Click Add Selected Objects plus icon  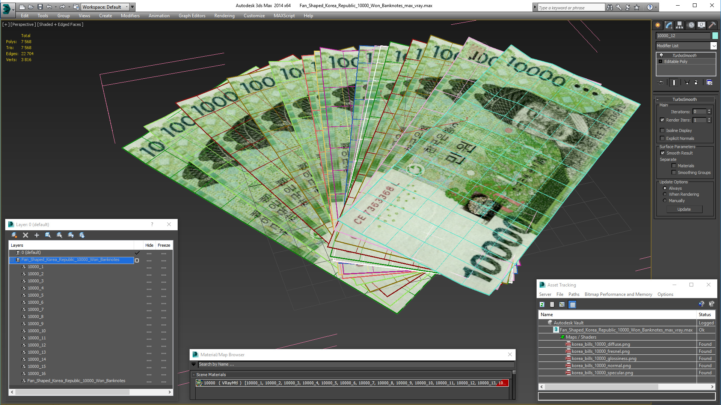click(x=37, y=235)
